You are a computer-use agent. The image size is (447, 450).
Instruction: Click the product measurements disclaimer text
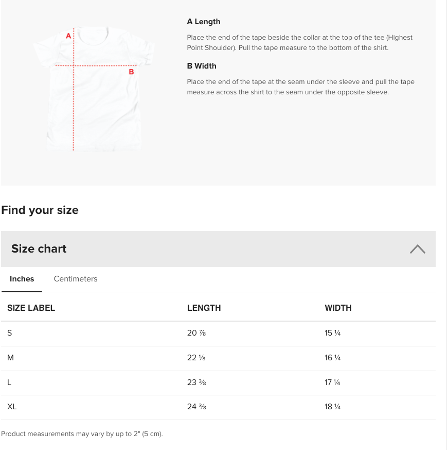coord(82,434)
